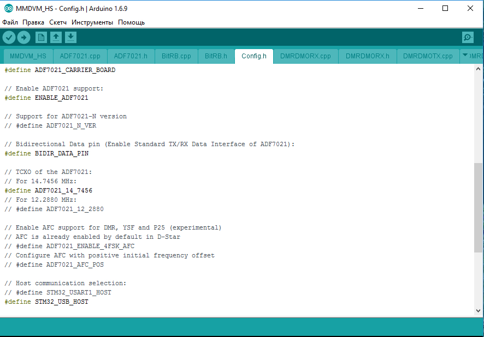Switch to the ADF7021.cpp tab
Viewport: 484px width, 337px height.
click(x=80, y=56)
